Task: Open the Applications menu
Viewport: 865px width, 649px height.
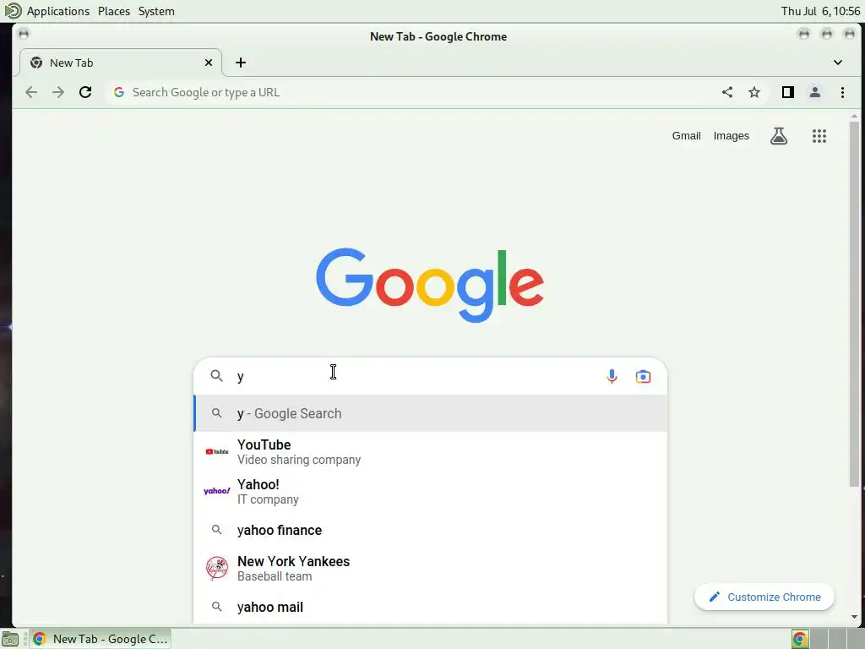Action: 58,11
